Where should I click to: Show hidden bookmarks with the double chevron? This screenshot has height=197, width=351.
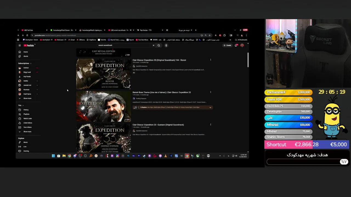230,40
